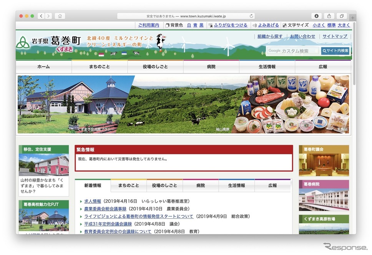
Task: Reset text size with 標準
Action: pyautogui.click(x=331, y=25)
